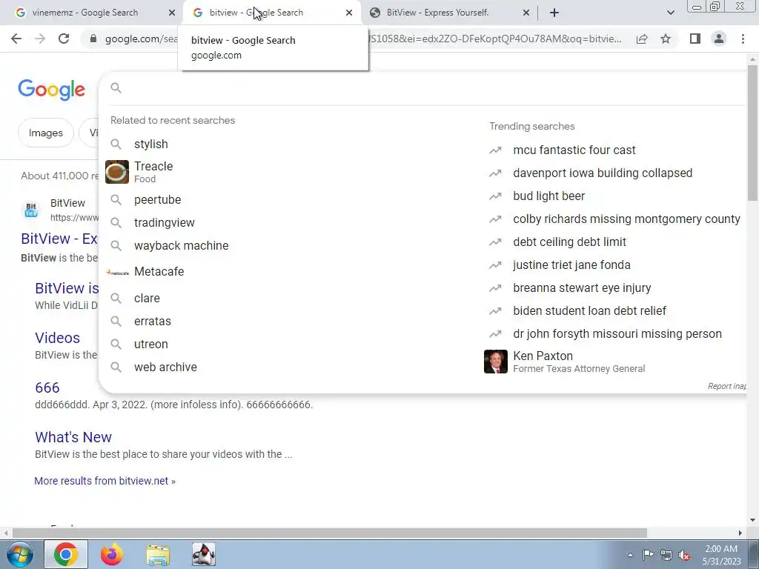Open the browser side panel icon
The image size is (759, 569).
point(695,39)
